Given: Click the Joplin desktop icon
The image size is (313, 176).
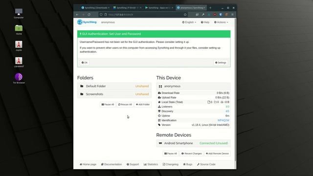Looking at the screenshot, I should 19,46.
